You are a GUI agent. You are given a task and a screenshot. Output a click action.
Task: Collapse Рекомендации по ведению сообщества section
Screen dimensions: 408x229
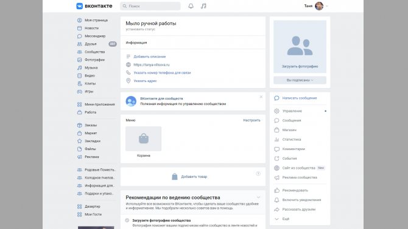click(x=258, y=197)
